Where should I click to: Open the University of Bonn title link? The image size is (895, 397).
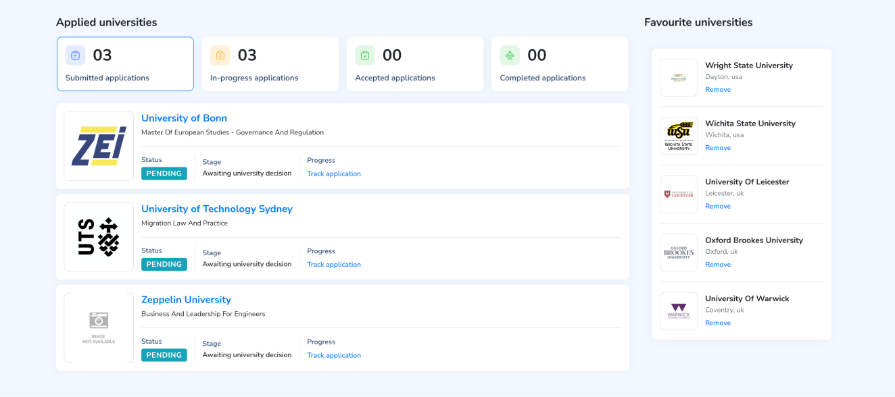[184, 118]
